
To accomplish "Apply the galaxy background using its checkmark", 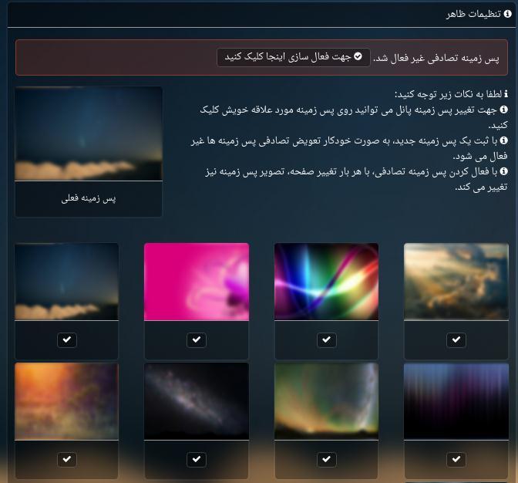I will pos(197,459).
